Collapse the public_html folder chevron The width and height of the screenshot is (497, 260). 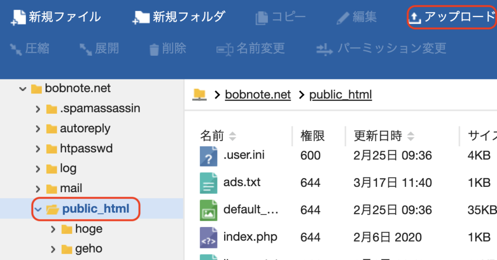[38, 209]
